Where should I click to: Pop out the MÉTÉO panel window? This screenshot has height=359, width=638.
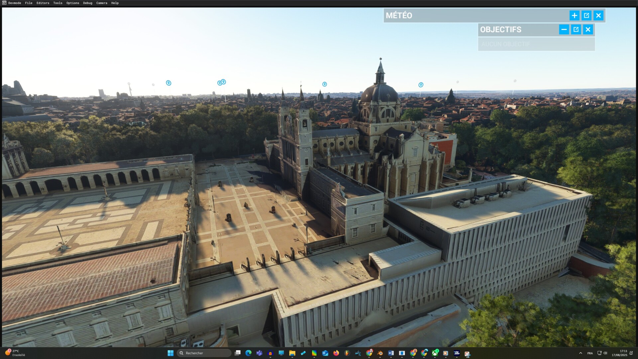pyautogui.click(x=586, y=16)
